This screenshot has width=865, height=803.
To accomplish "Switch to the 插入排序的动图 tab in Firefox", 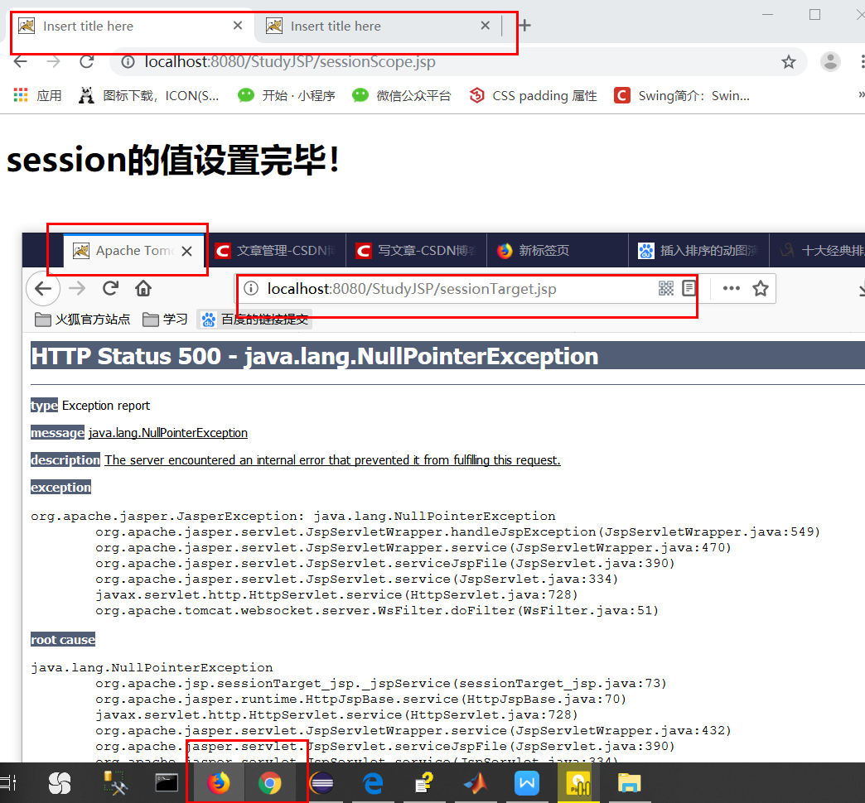I will point(698,251).
